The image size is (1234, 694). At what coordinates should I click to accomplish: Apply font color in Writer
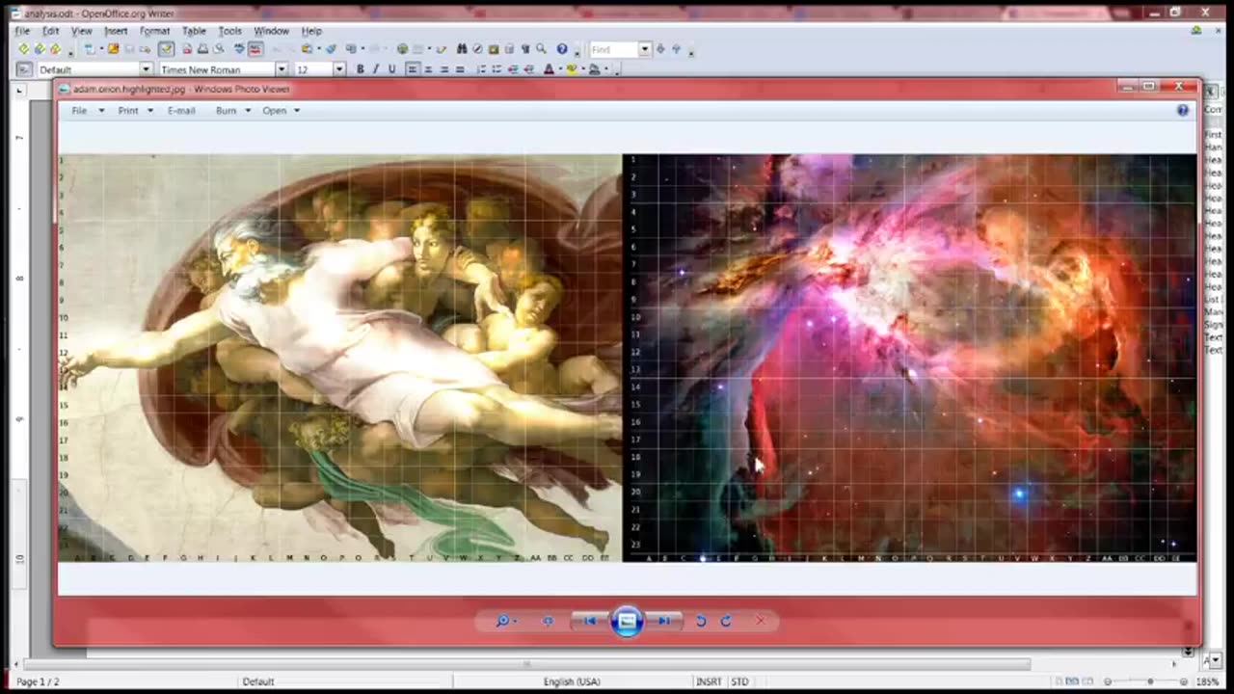(549, 69)
